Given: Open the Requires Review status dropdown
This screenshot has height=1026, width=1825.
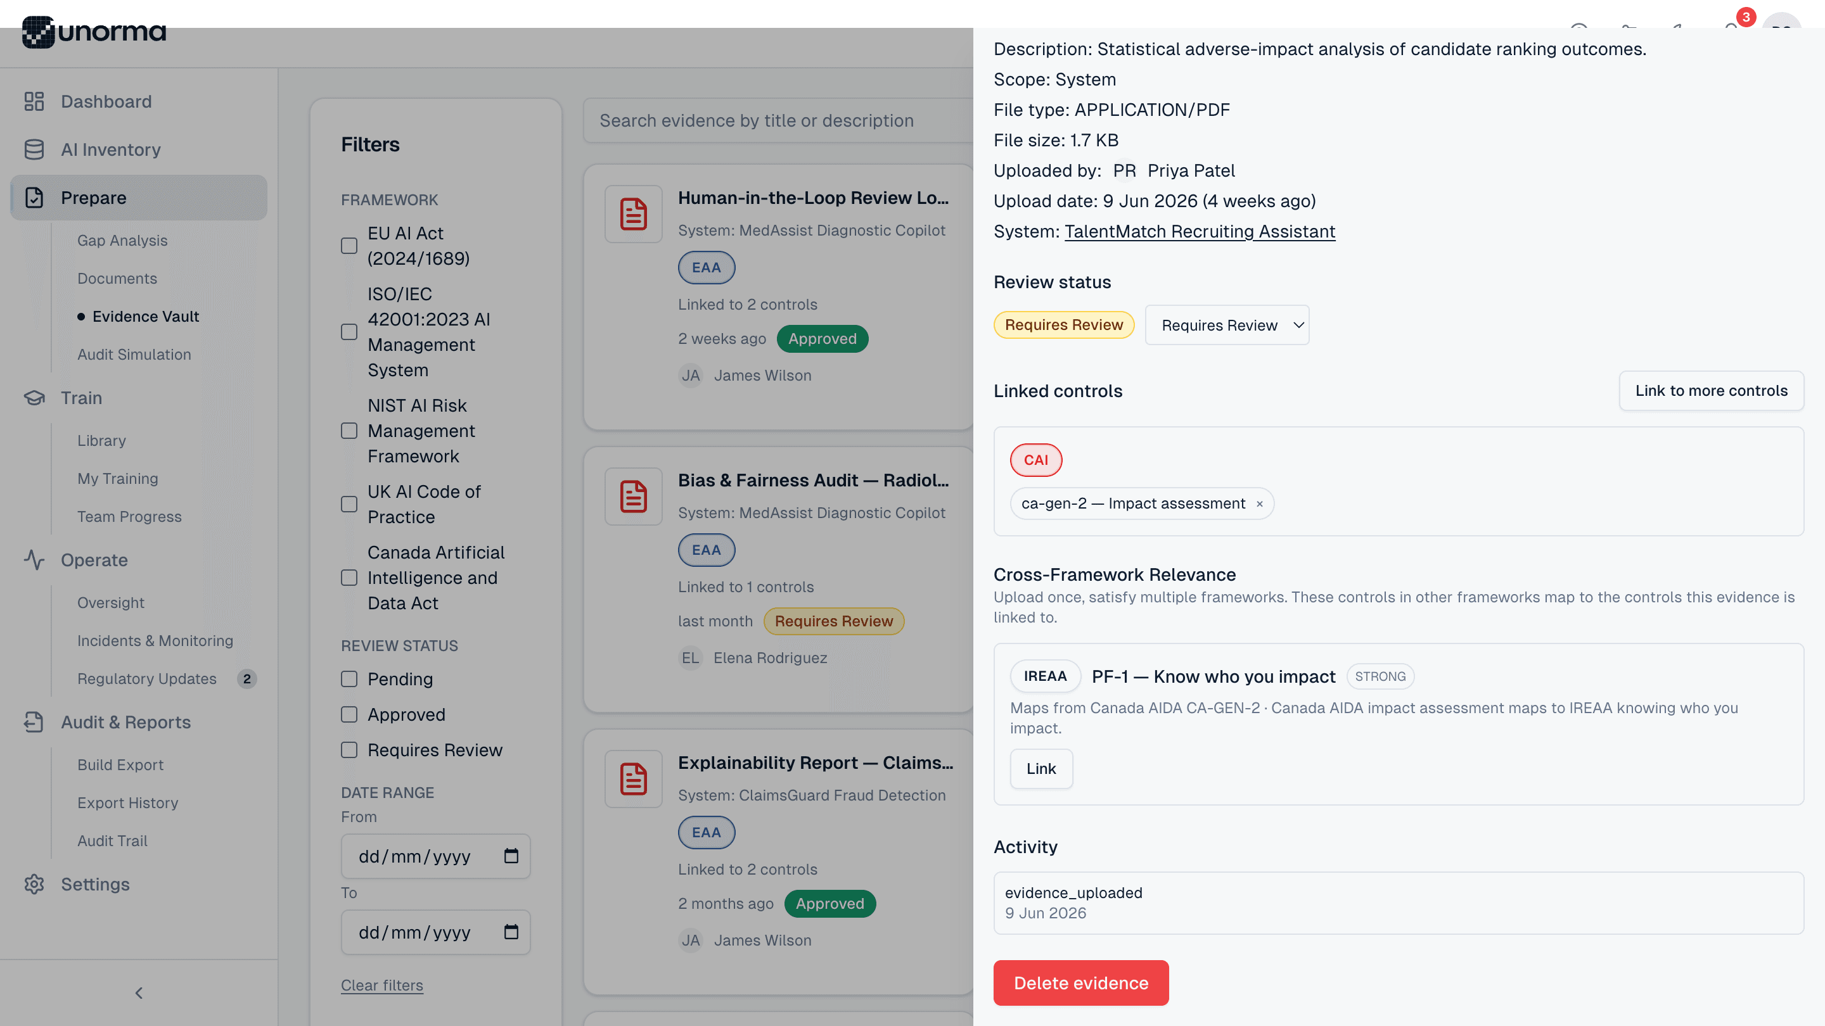Looking at the screenshot, I should tap(1227, 325).
